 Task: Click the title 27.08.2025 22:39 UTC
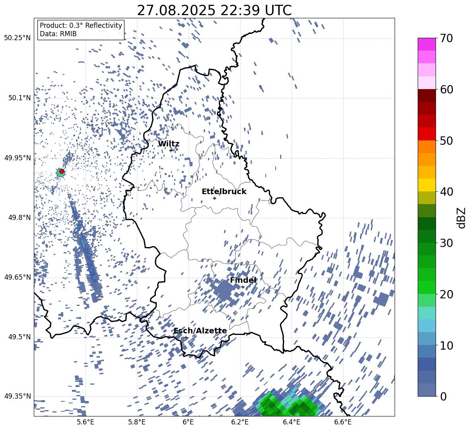pyautogui.click(x=214, y=10)
